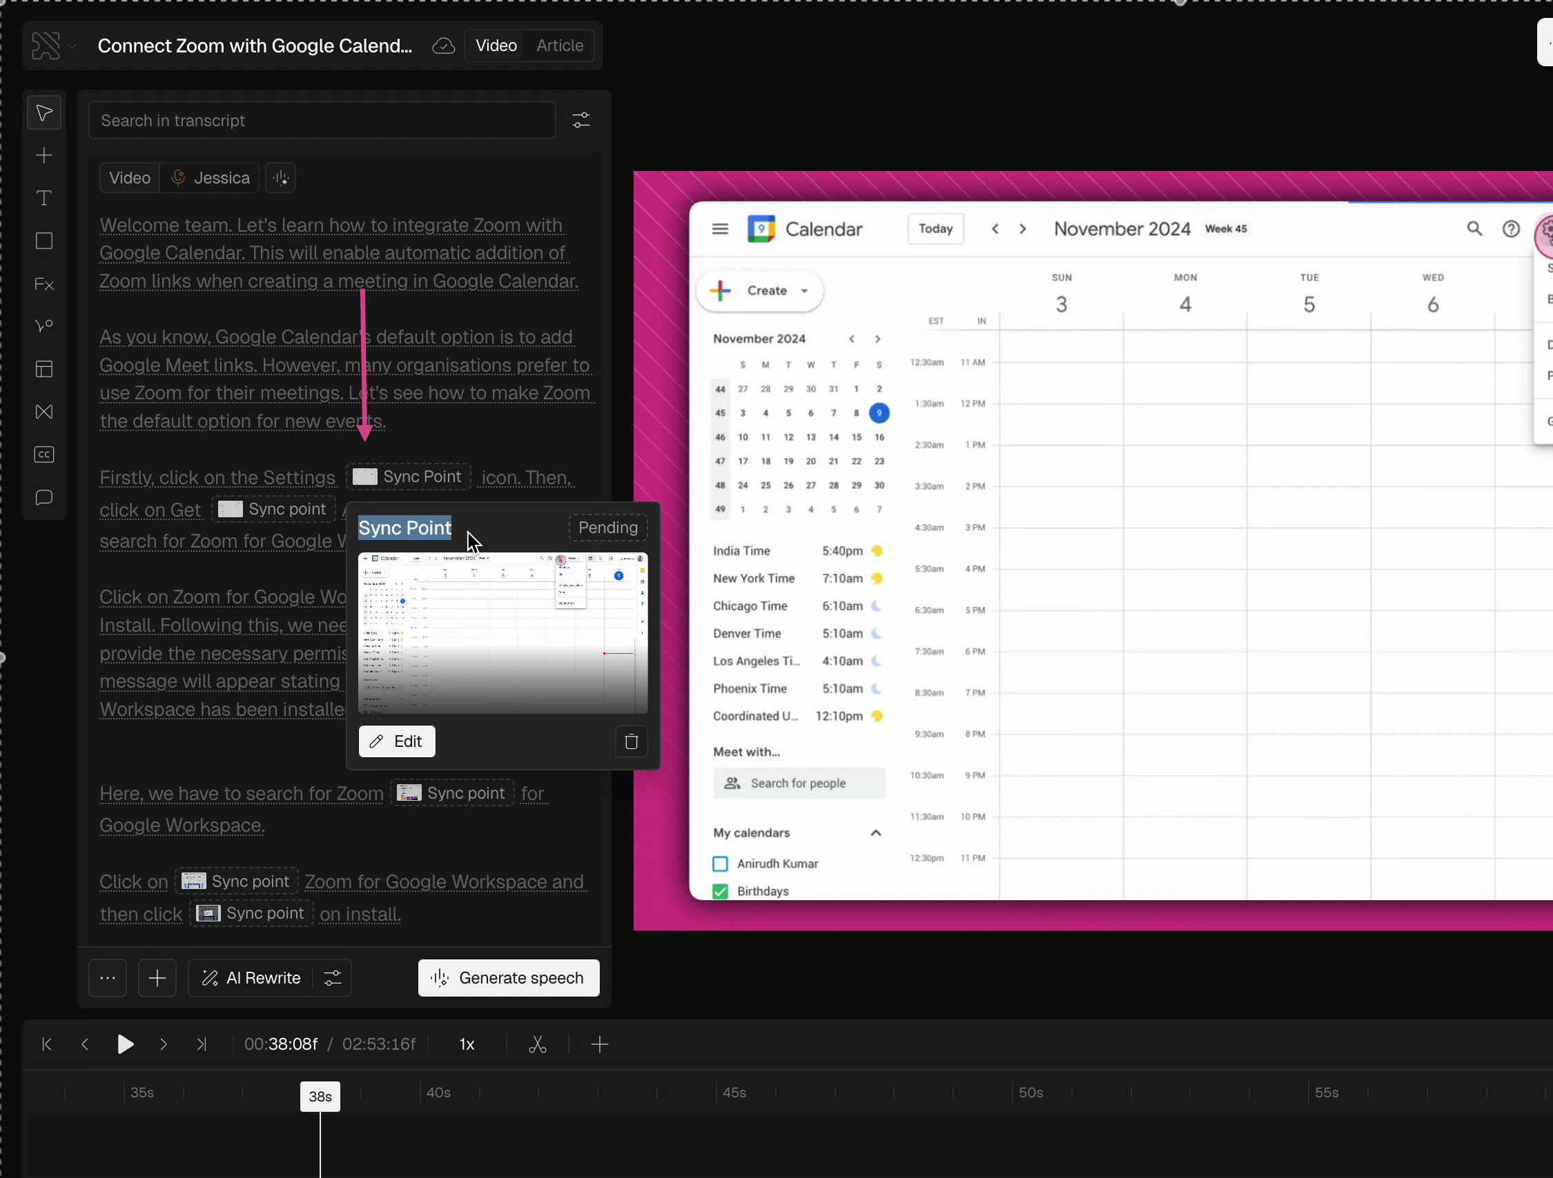Image resolution: width=1553 pixels, height=1178 pixels.
Task: Click the split scissors icon in playback bar
Action: [x=537, y=1044]
